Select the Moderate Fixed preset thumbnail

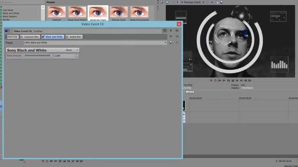98,13
